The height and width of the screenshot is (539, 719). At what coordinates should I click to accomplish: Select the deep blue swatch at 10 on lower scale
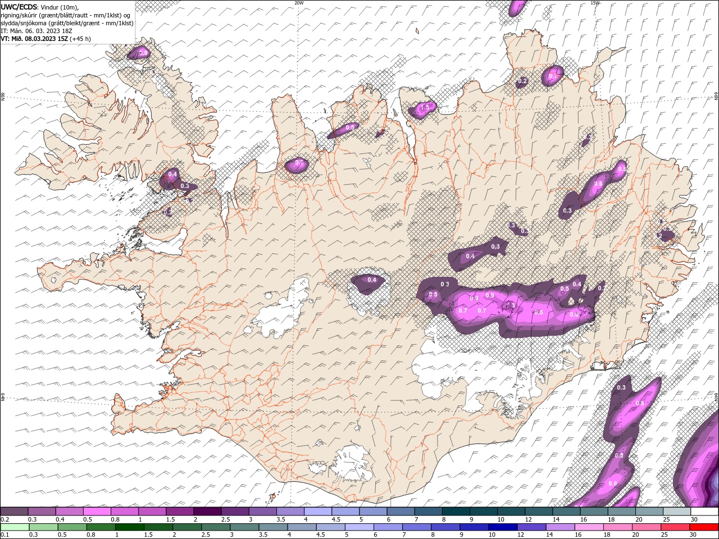pos(503,527)
